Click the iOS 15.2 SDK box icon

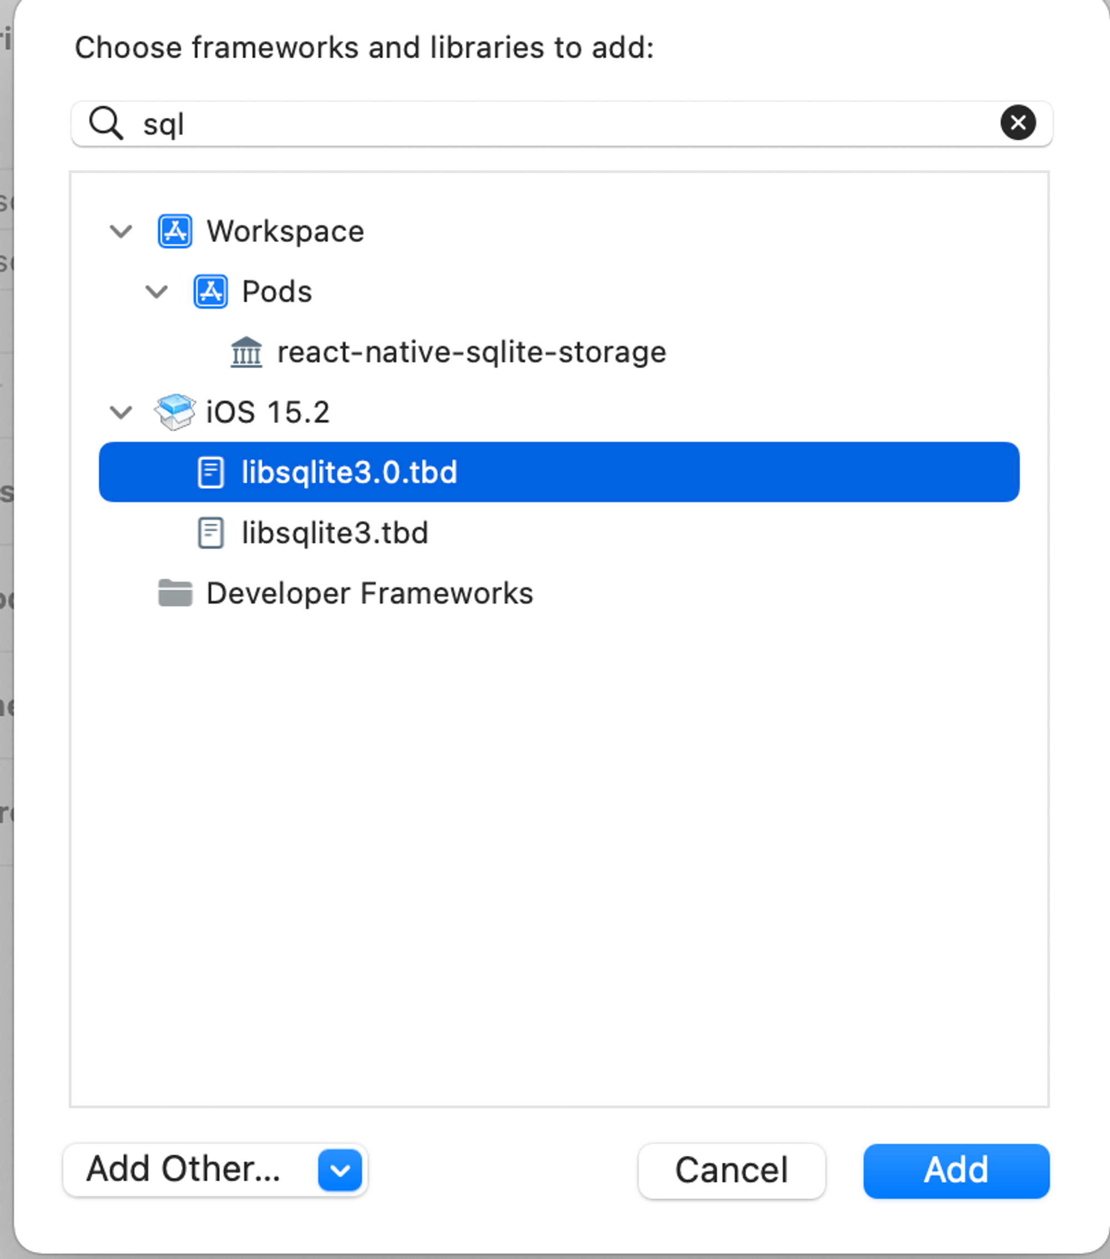(175, 412)
